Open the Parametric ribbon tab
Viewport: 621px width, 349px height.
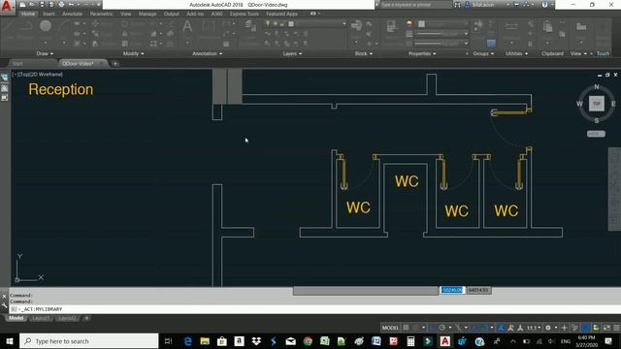(101, 14)
